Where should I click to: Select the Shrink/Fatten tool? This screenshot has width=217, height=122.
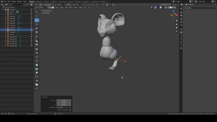(x=37, y=81)
